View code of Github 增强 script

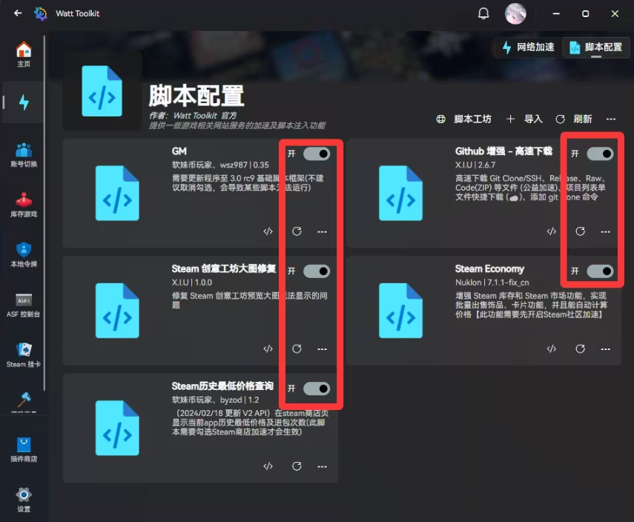(x=552, y=231)
